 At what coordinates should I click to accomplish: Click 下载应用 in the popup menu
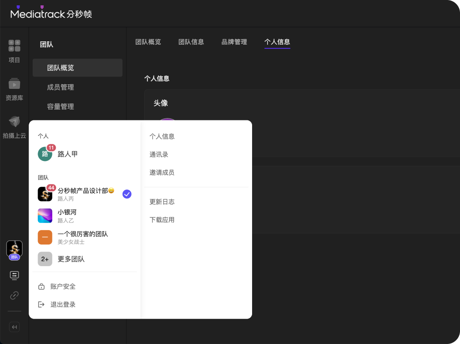(x=162, y=220)
